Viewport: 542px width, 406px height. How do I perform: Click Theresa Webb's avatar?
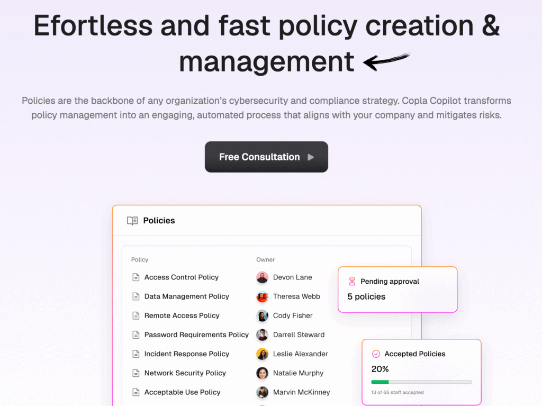click(262, 296)
